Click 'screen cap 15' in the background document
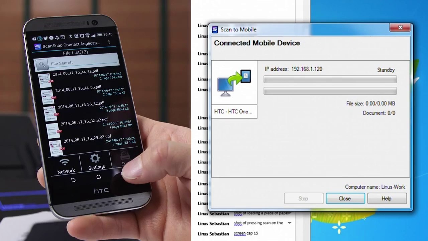Image resolution: width=428 pixels, height=241 pixels. 246,233
